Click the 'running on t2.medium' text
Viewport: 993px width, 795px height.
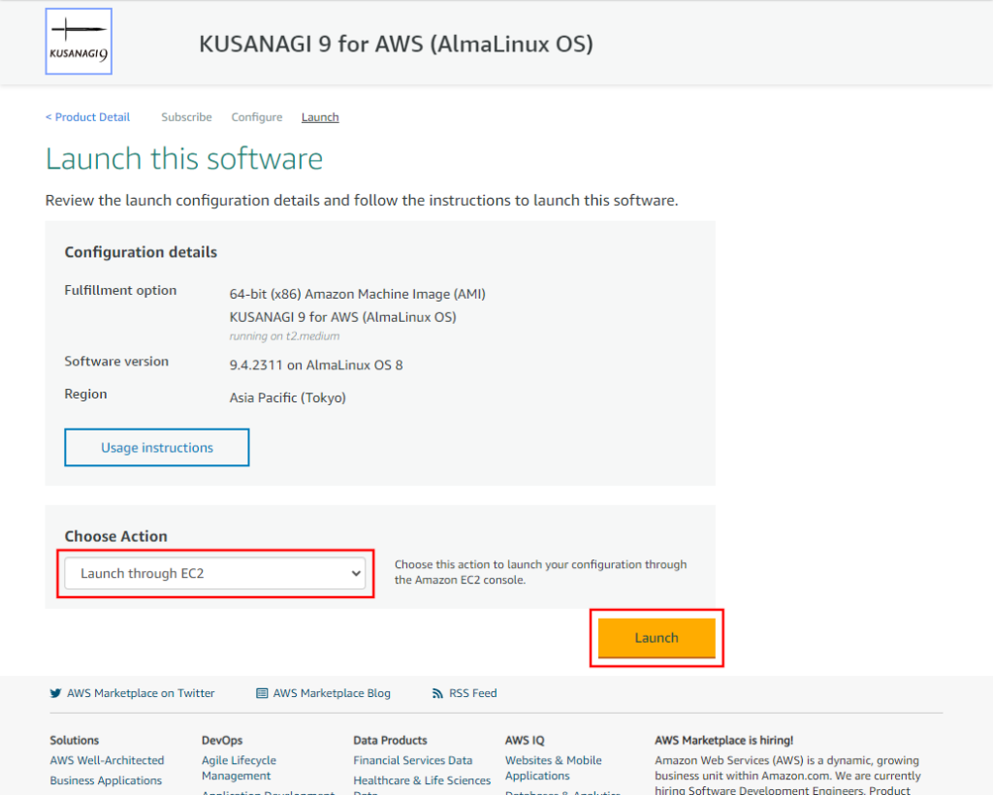click(284, 336)
